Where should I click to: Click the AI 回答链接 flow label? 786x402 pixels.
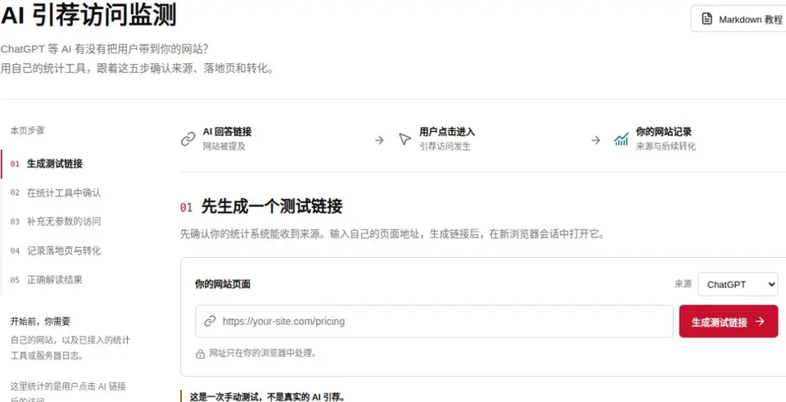pos(227,132)
